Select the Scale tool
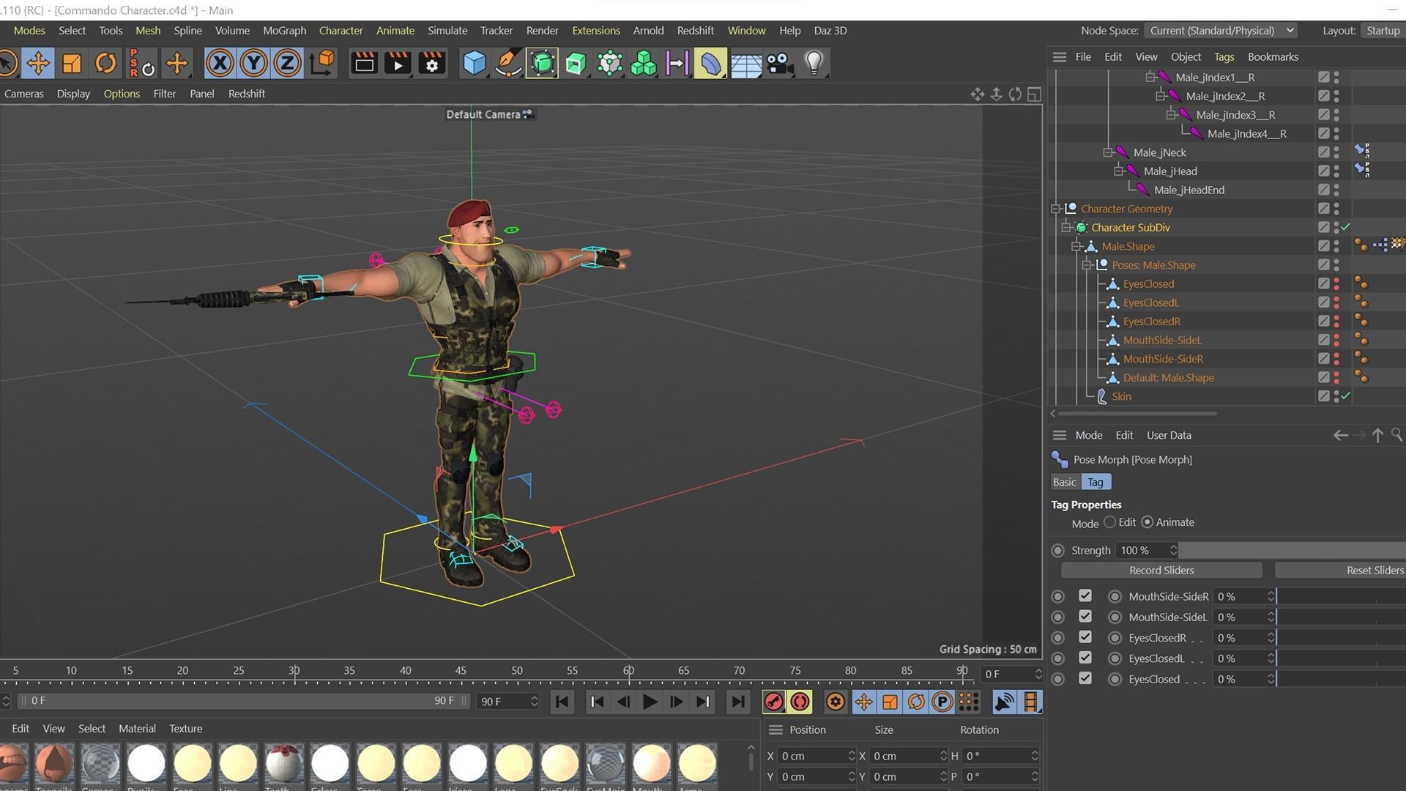 coord(72,63)
